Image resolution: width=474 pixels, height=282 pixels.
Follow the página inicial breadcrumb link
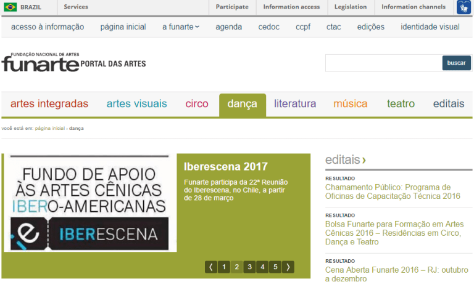point(50,128)
